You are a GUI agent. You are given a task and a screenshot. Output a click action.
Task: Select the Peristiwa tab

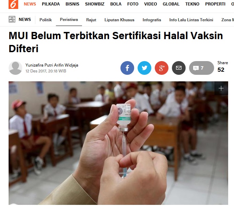69,20
